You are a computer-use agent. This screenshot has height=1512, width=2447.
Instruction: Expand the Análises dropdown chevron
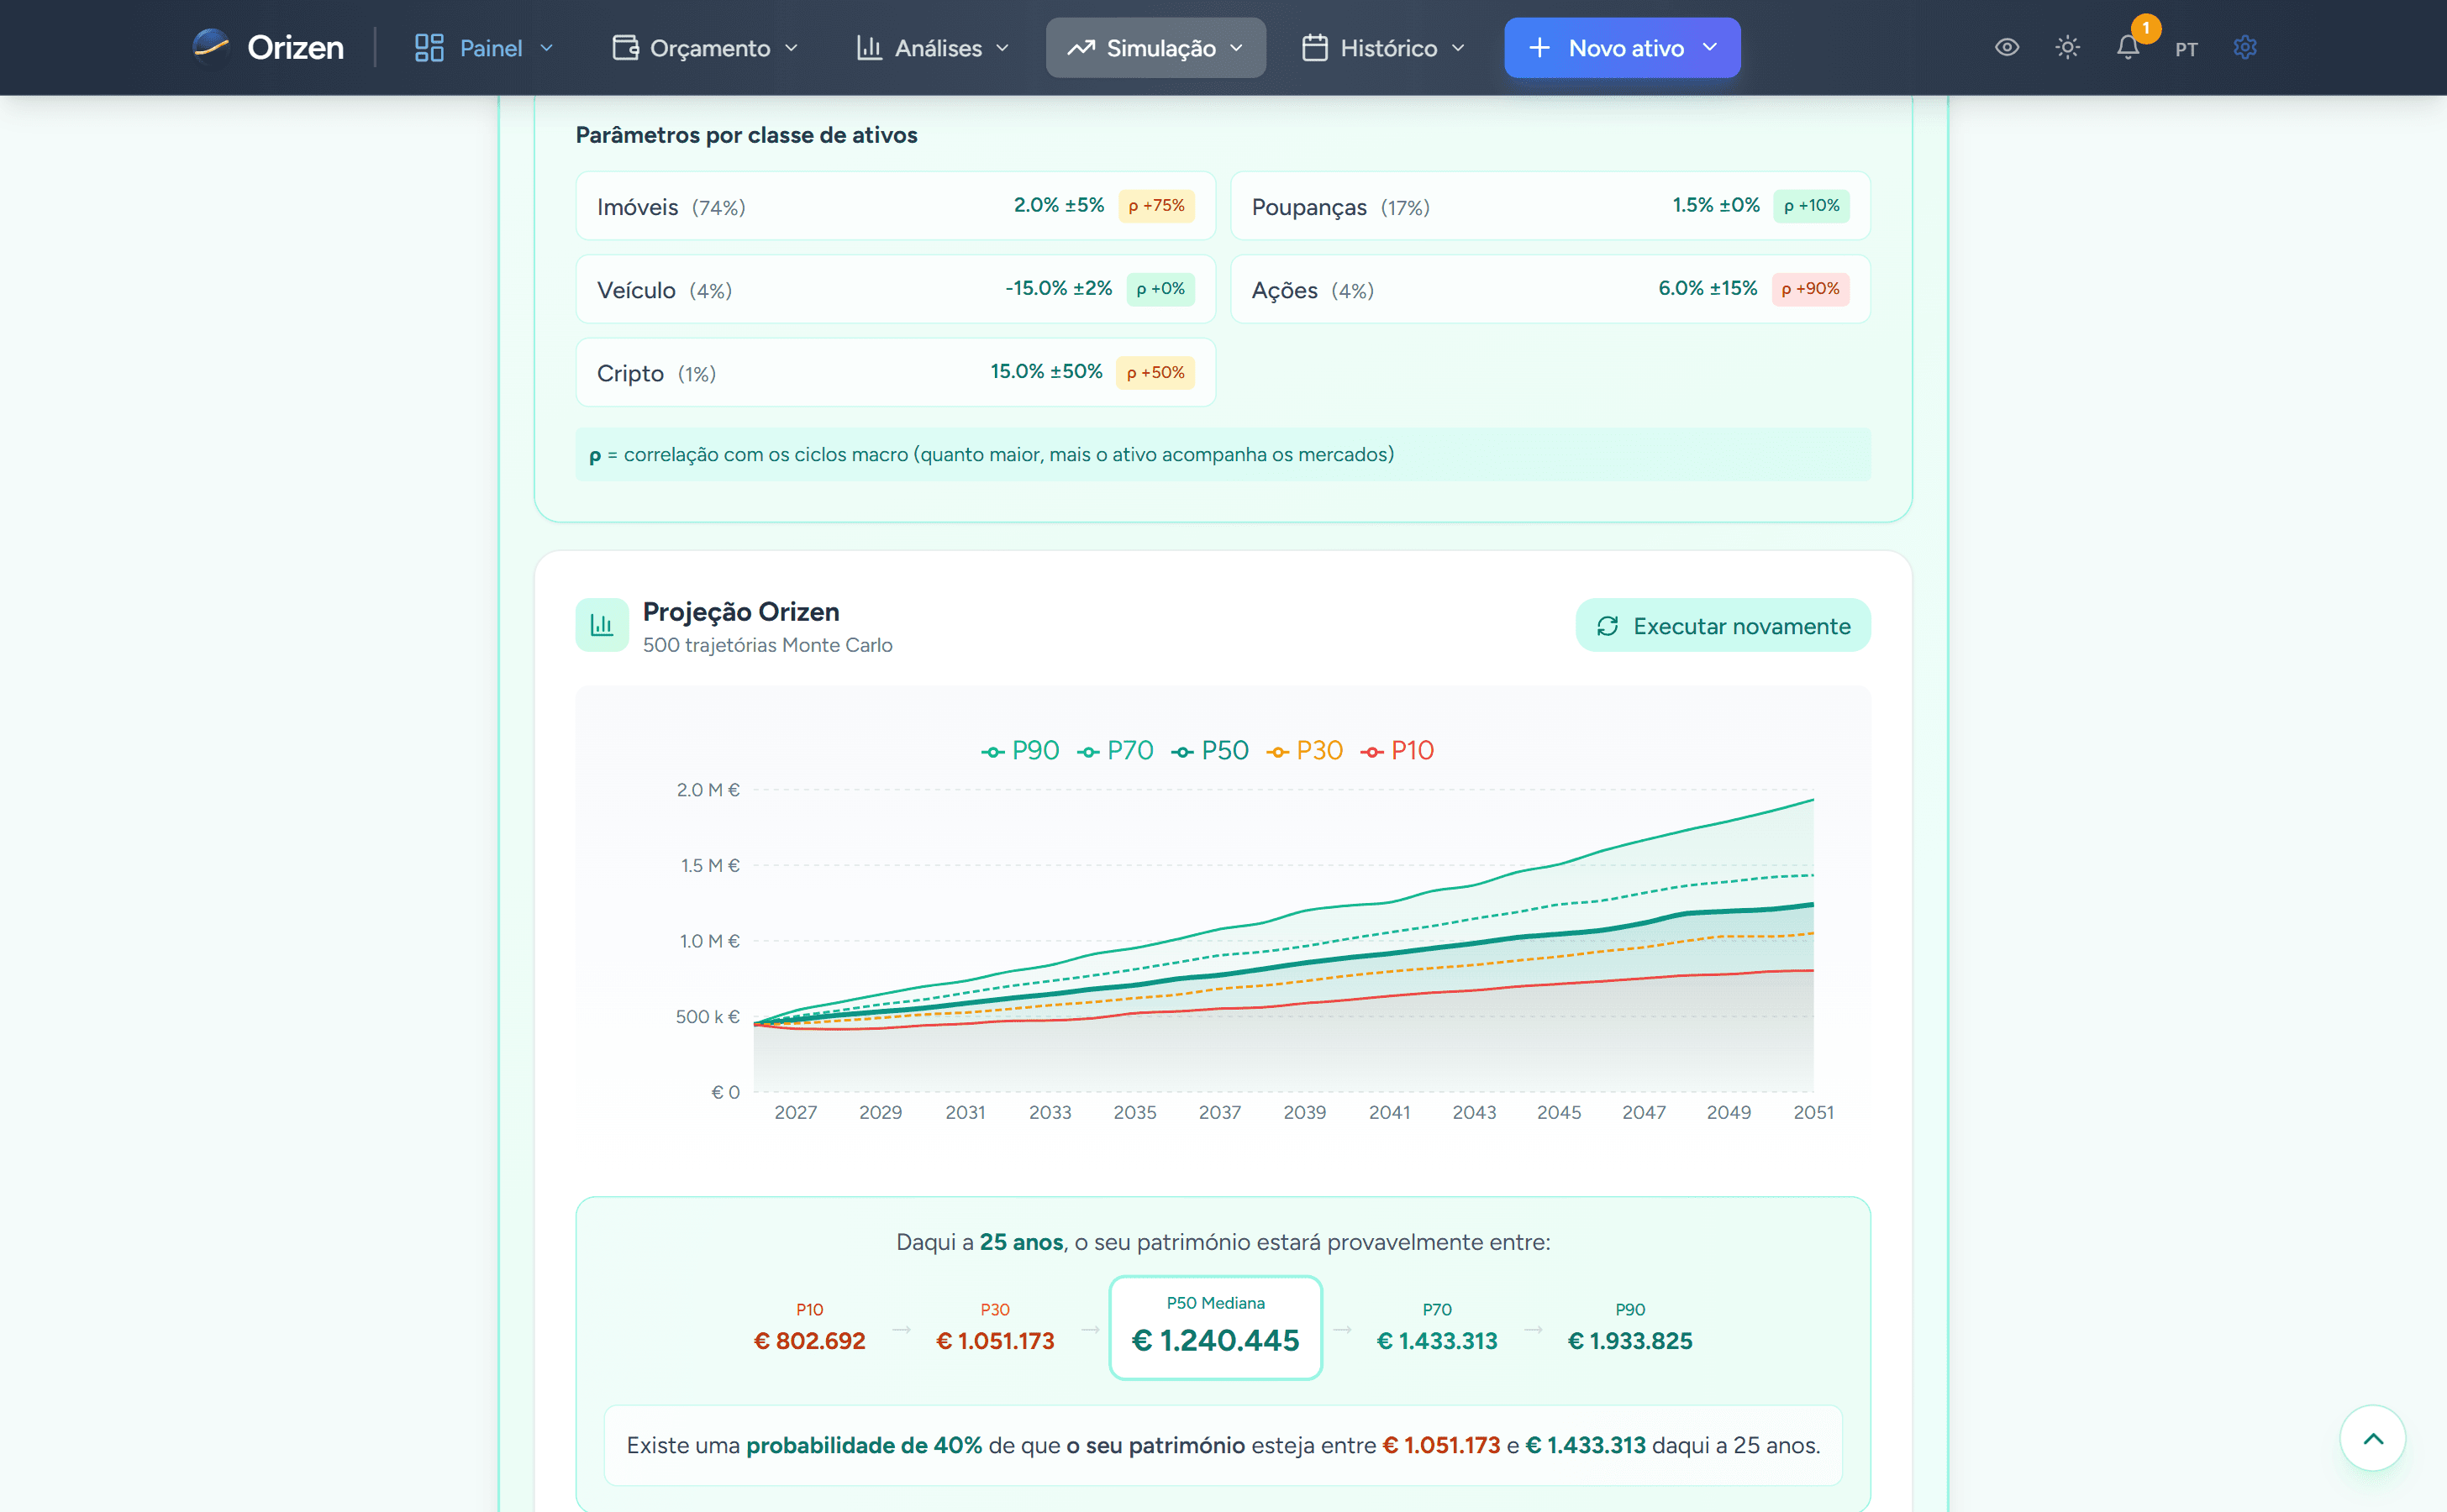pyautogui.click(x=1002, y=48)
